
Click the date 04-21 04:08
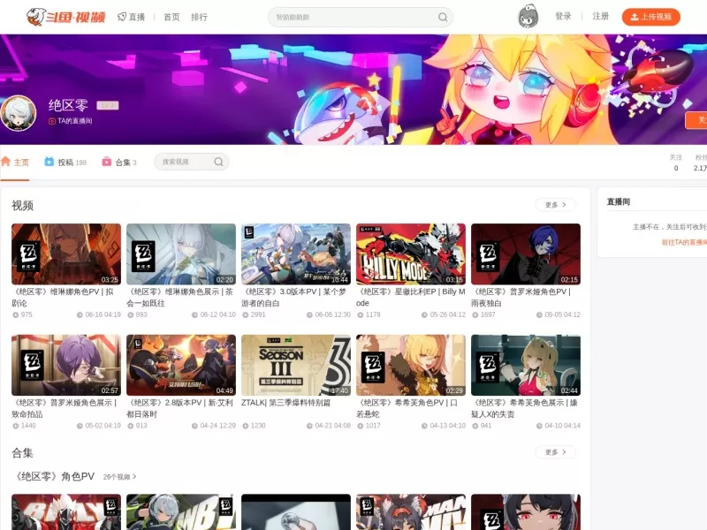click(x=332, y=426)
